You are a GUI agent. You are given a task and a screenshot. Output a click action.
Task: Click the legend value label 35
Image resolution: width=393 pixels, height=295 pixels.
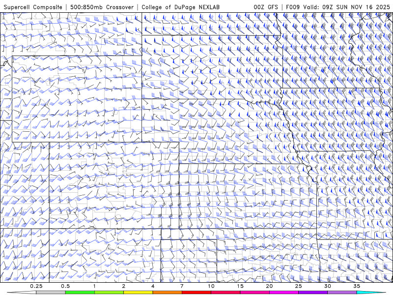pyautogui.click(x=357, y=286)
